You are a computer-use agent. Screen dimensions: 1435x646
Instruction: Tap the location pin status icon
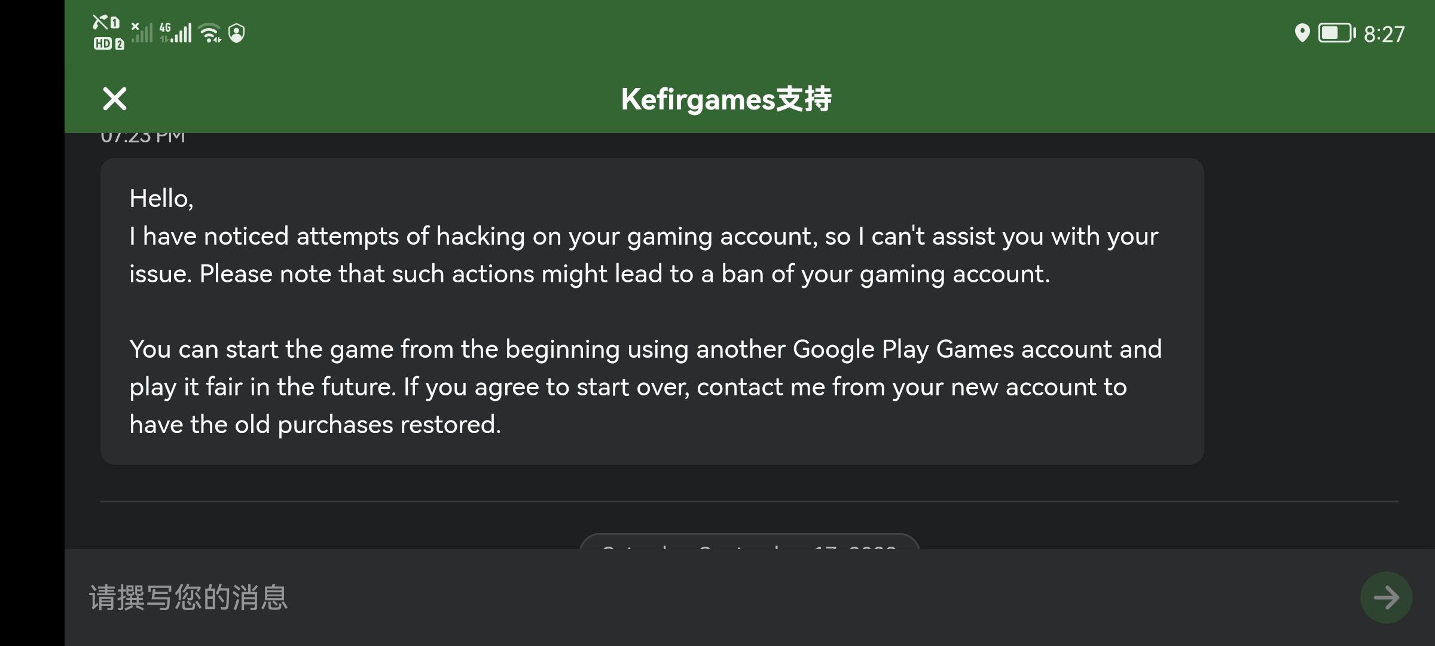[x=1301, y=33]
